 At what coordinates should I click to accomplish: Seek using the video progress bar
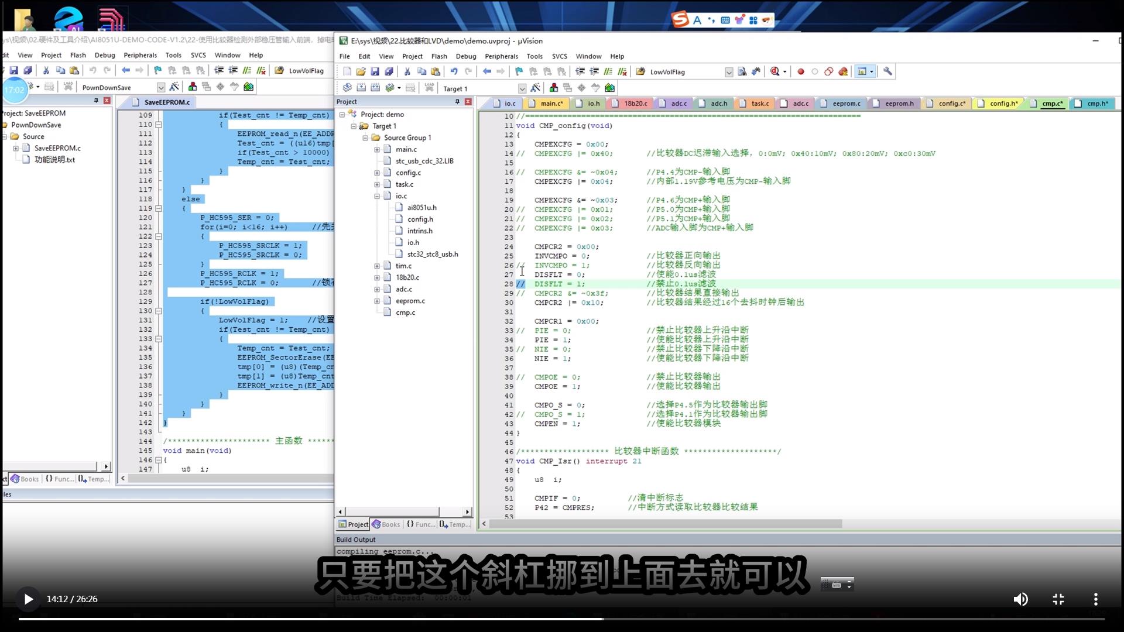561,619
